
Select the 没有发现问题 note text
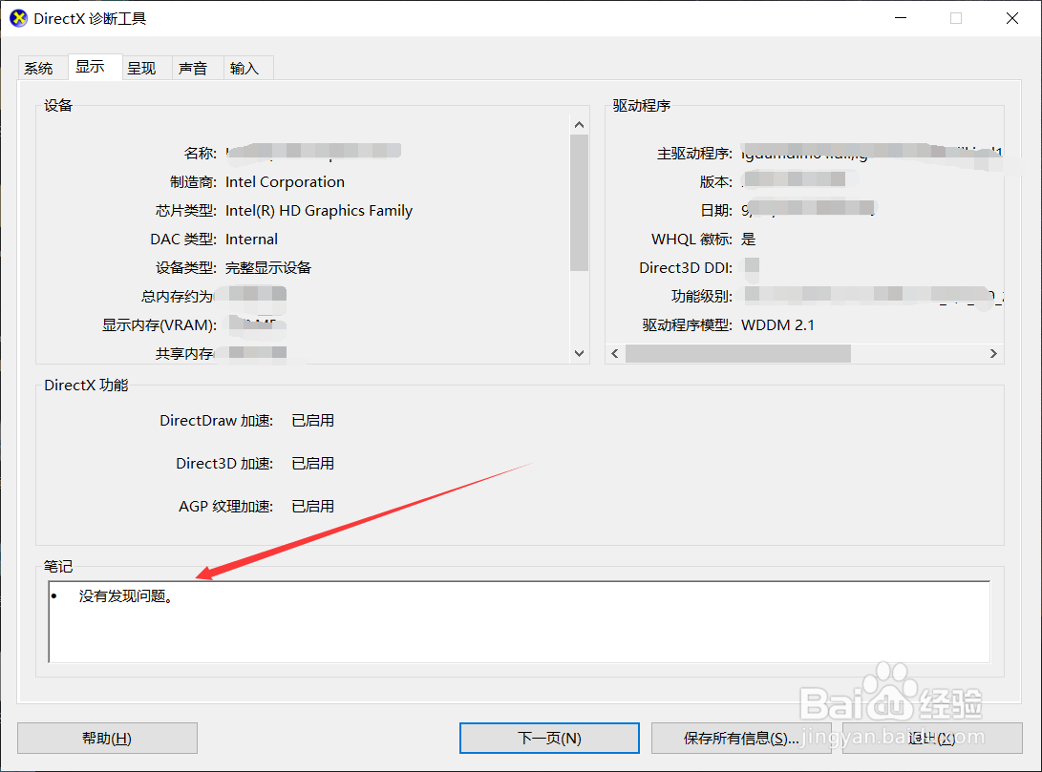pyautogui.click(x=124, y=594)
